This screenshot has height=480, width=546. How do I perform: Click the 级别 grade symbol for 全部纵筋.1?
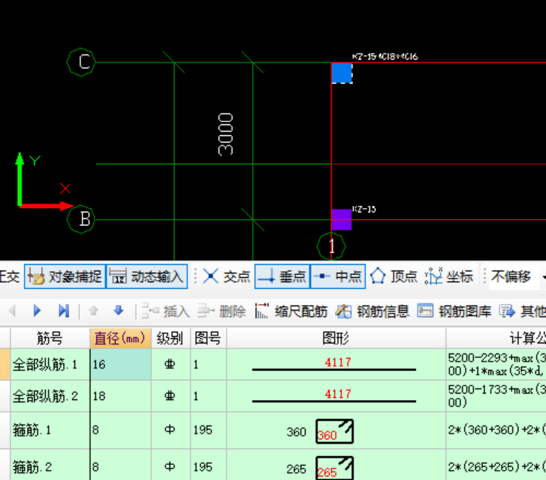point(170,364)
